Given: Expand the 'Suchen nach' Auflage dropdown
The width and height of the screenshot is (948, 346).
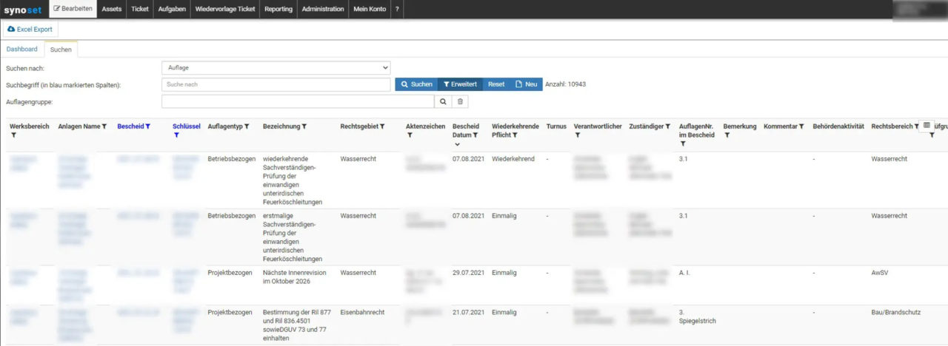Looking at the screenshot, I should [276, 67].
